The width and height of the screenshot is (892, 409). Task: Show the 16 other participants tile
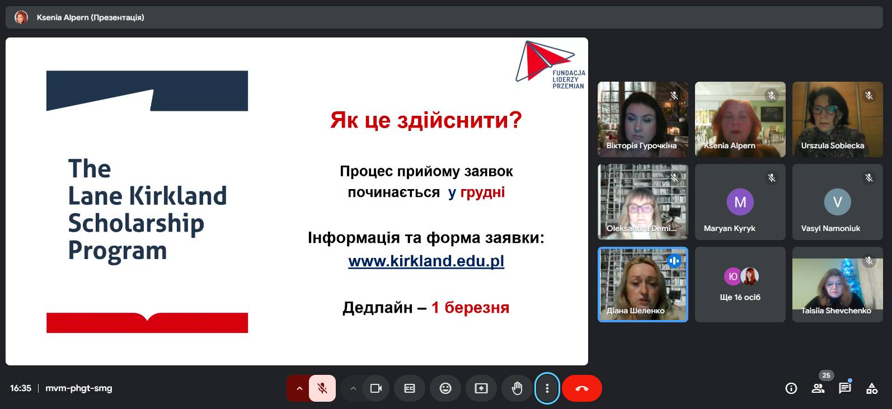[740, 285]
